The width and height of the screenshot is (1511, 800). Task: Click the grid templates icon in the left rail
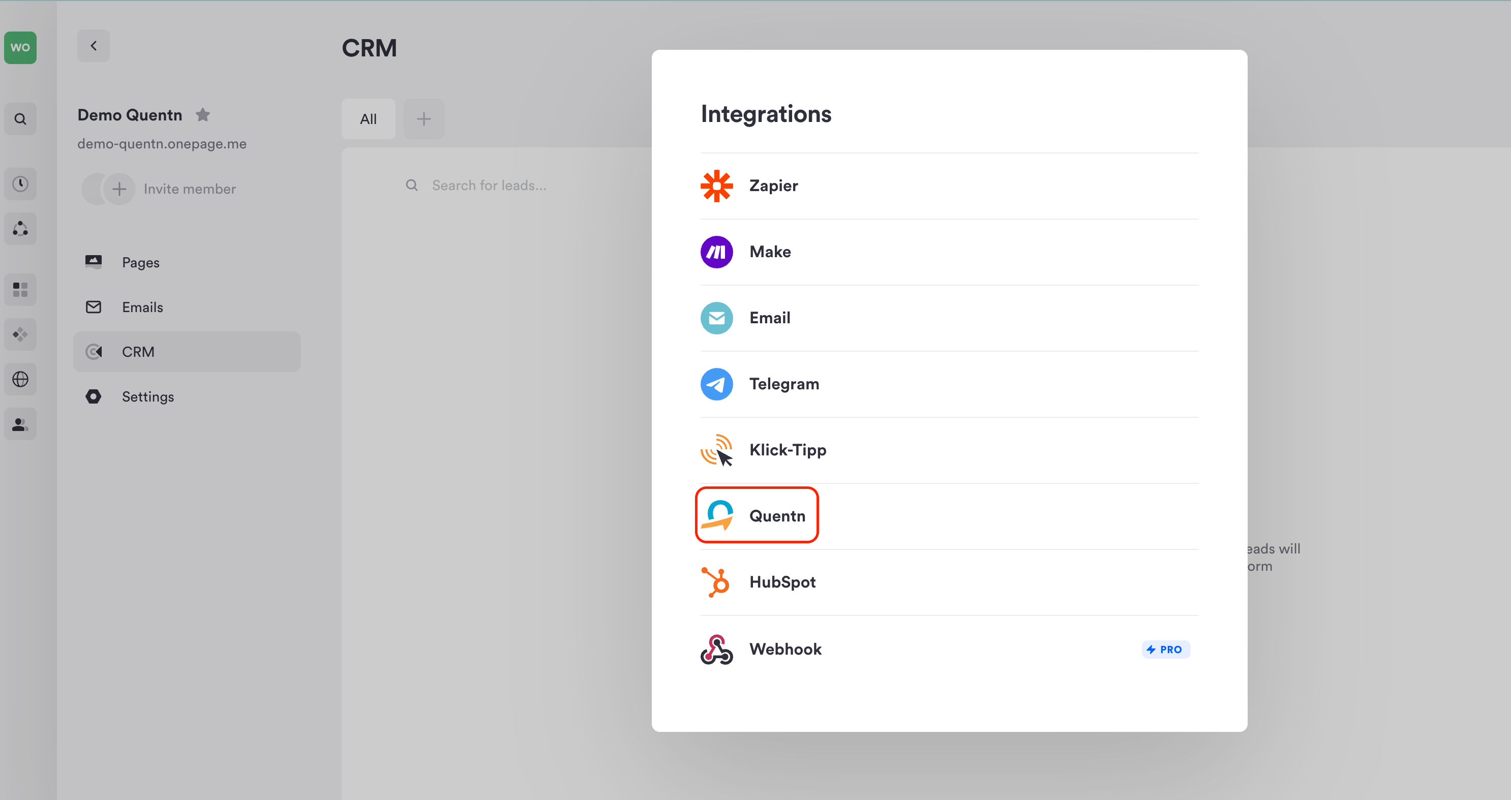(x=20, y=290)
